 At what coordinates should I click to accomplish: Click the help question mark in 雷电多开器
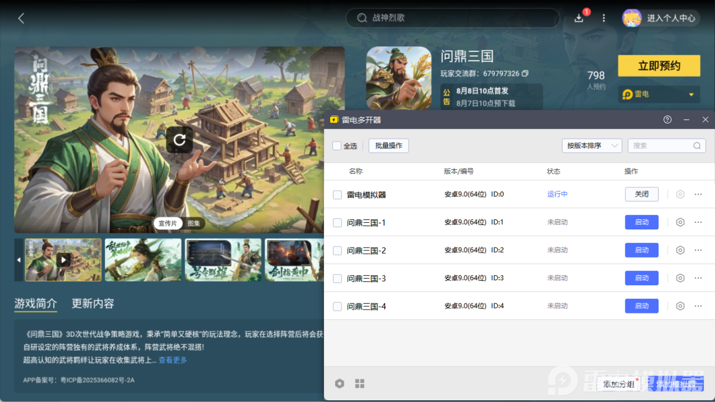coord(667,120)
